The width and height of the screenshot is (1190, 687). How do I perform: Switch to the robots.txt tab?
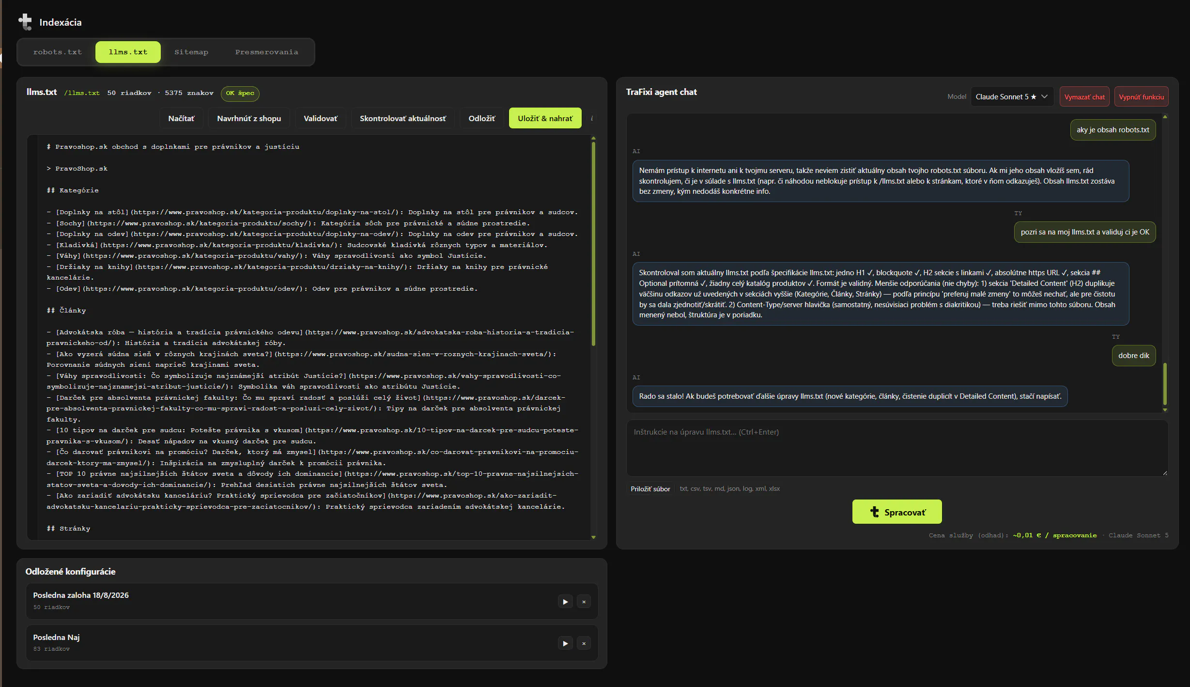tap(57, 52)
